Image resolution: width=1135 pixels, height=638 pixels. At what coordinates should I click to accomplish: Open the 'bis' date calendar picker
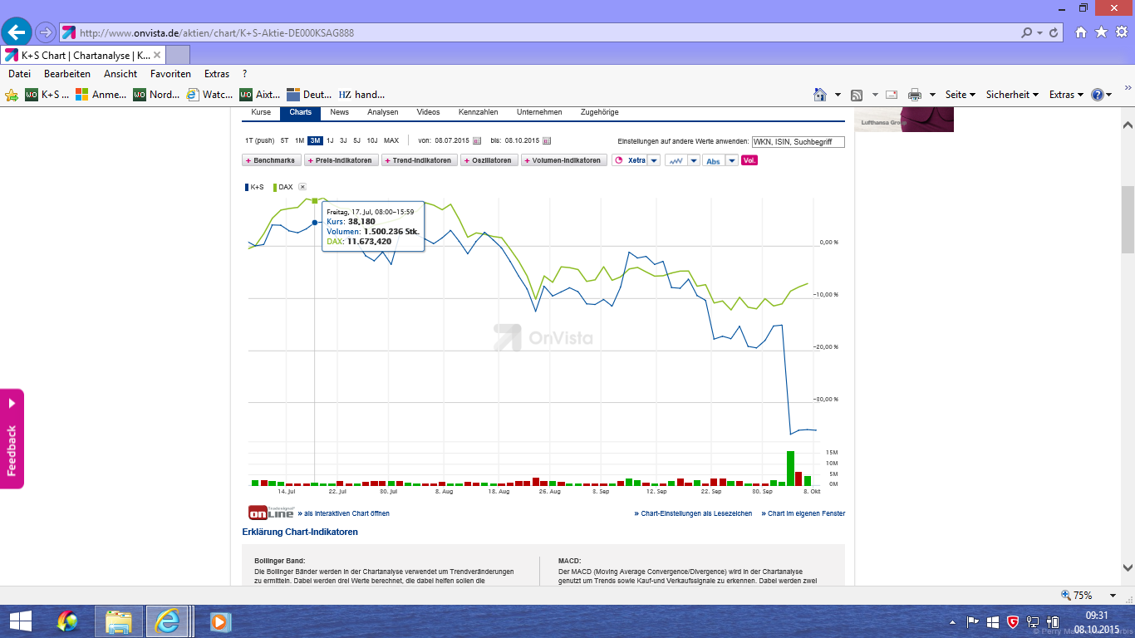(x=547, y=140)
